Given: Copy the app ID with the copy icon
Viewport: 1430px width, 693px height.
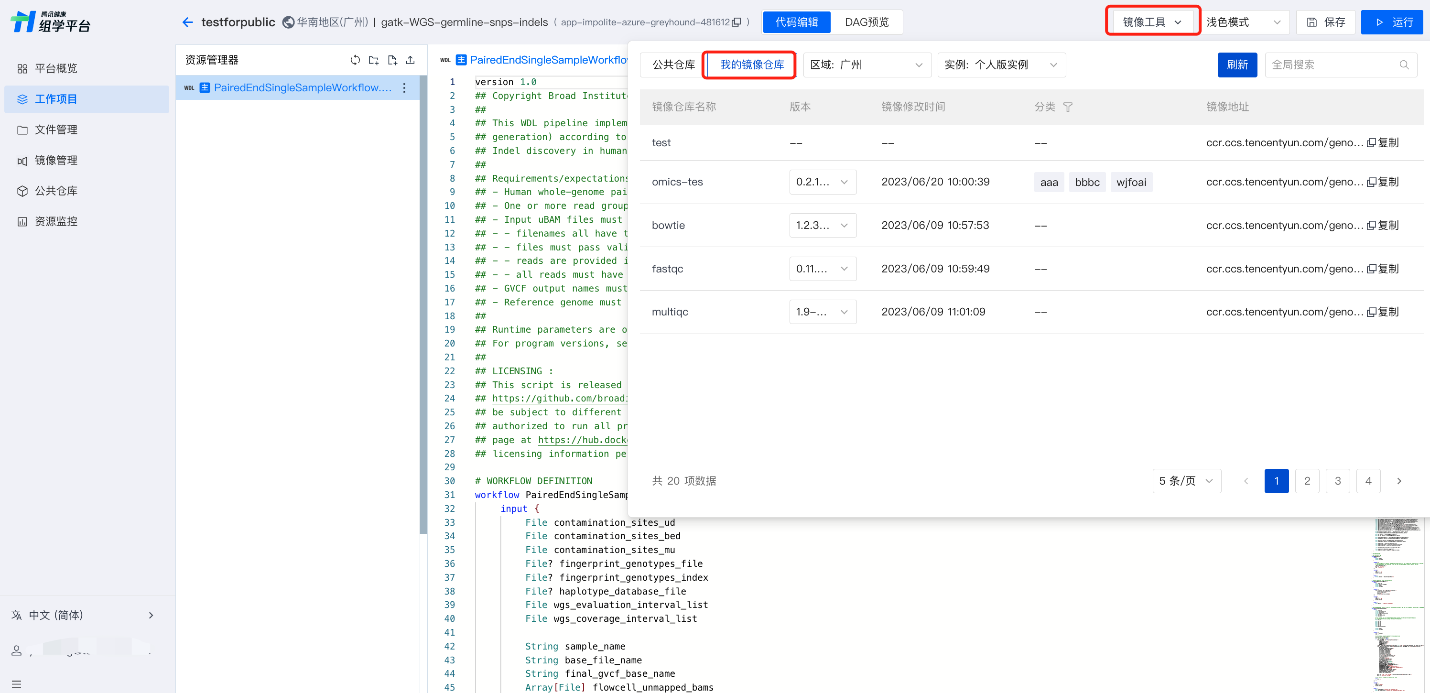Looking at the screenshot, I should point(737,22).
